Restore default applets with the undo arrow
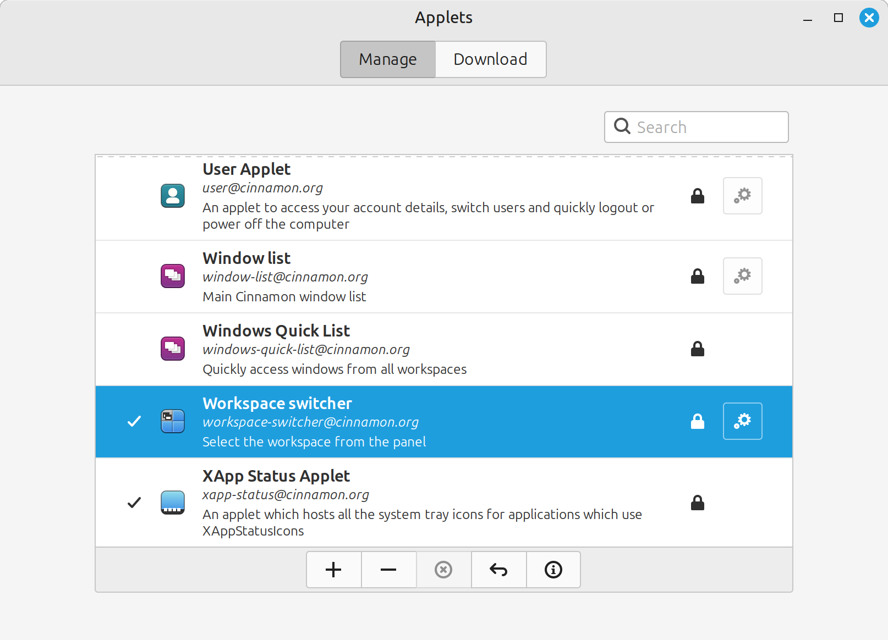Viewport: 888px width, 640px height. (x=498, y=570)
